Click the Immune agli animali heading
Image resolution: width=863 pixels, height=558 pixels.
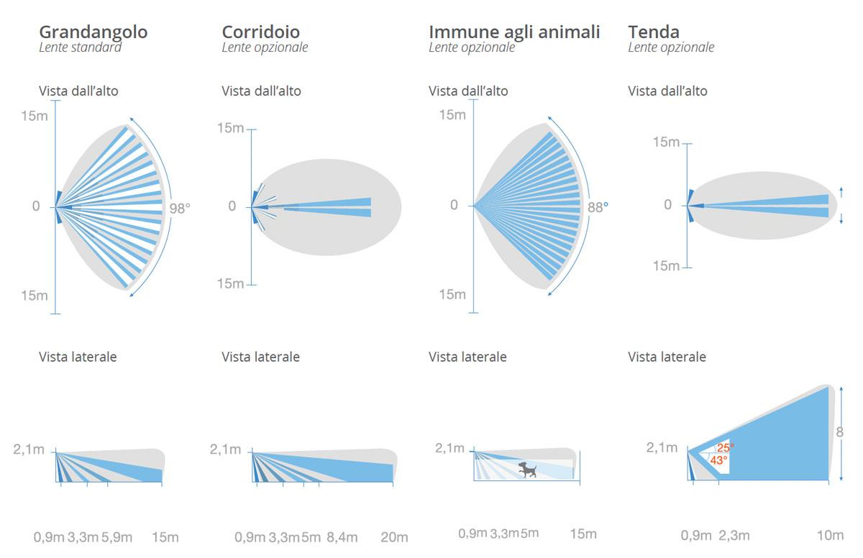coord(514,32)
